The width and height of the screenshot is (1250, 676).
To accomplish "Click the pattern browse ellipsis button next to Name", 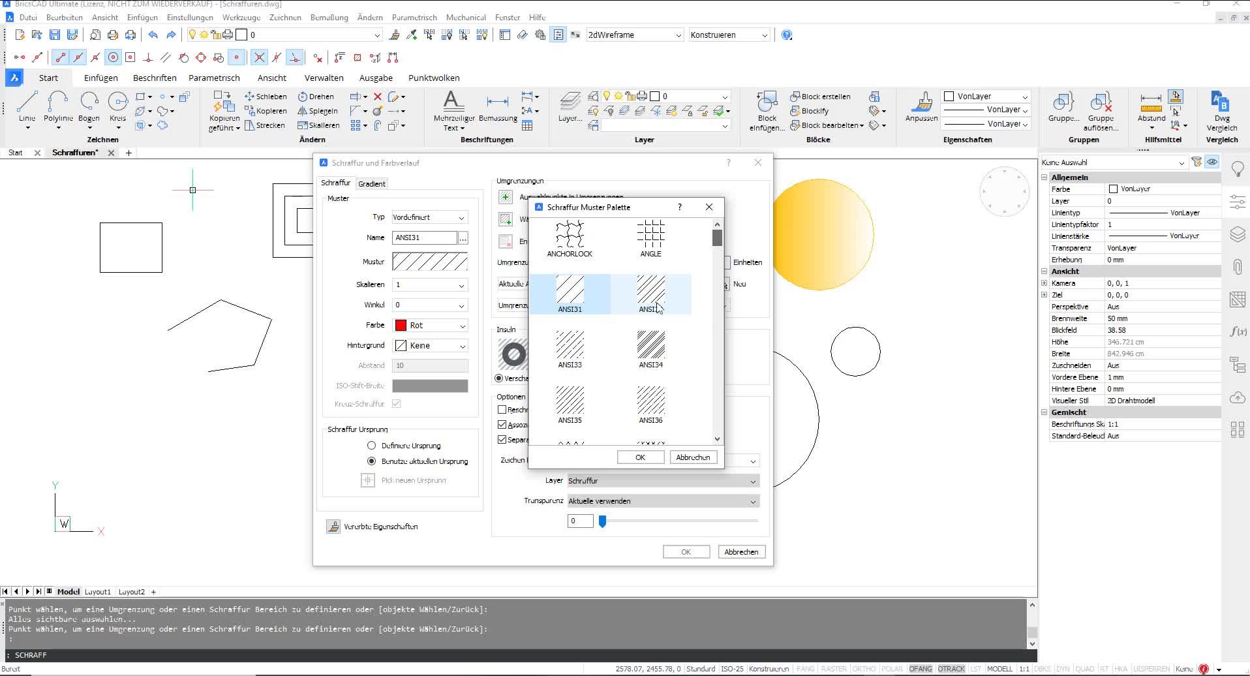I will [x=463, y=238].
